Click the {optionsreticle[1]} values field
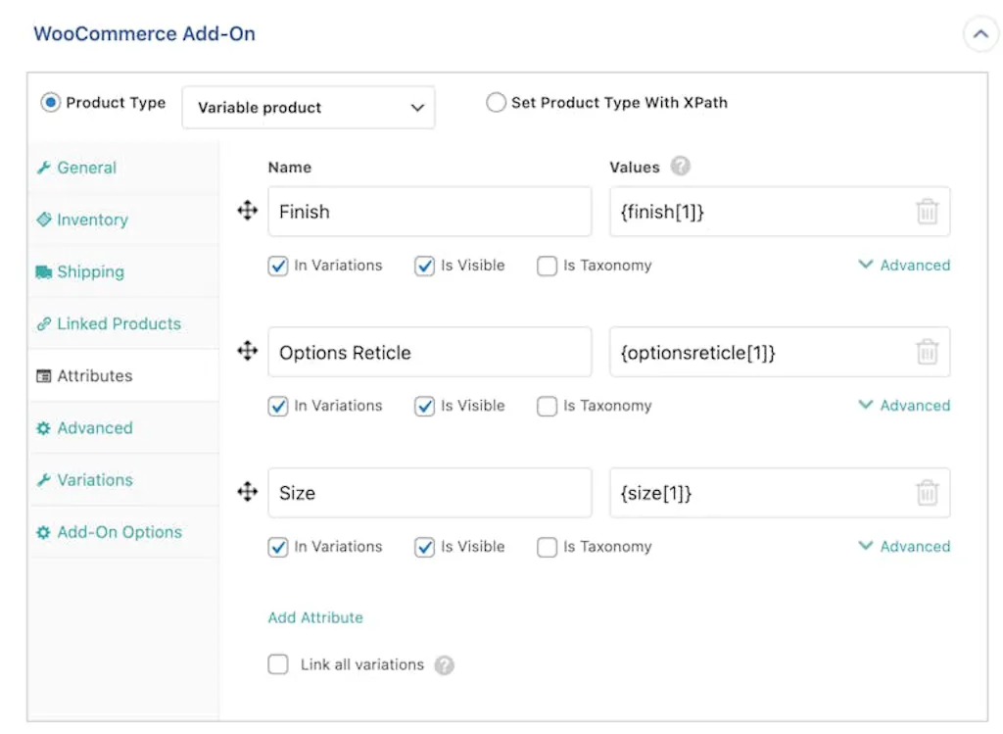This screenshot has width=1003, height=734. click(780, 352)
